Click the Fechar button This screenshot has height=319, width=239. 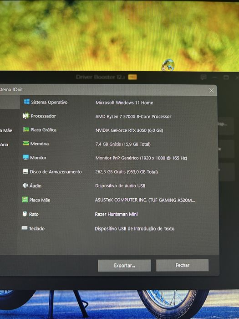click(x=182, y=265)
